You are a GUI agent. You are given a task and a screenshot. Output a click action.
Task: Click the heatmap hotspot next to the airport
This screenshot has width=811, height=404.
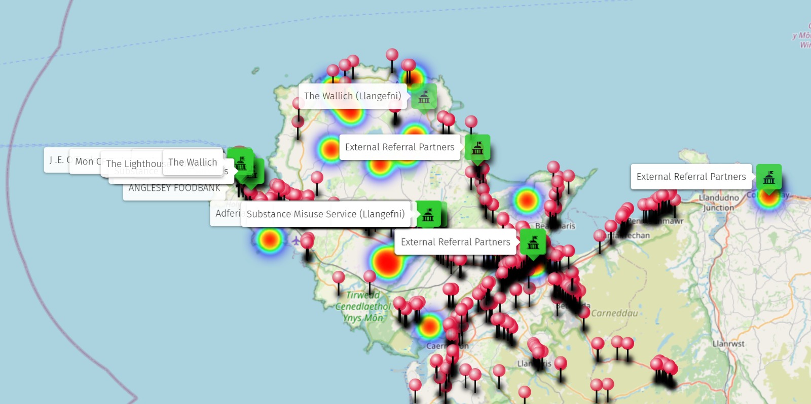point(269,239)
